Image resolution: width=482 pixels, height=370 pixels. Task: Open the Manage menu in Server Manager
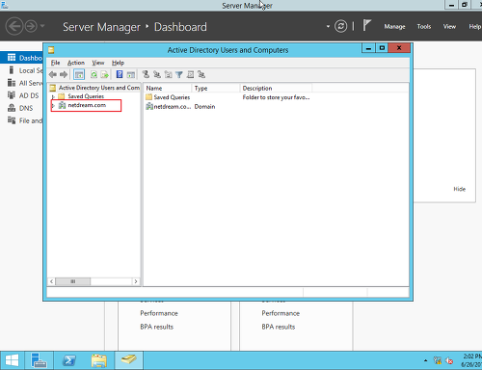click(x=394, y=27)
